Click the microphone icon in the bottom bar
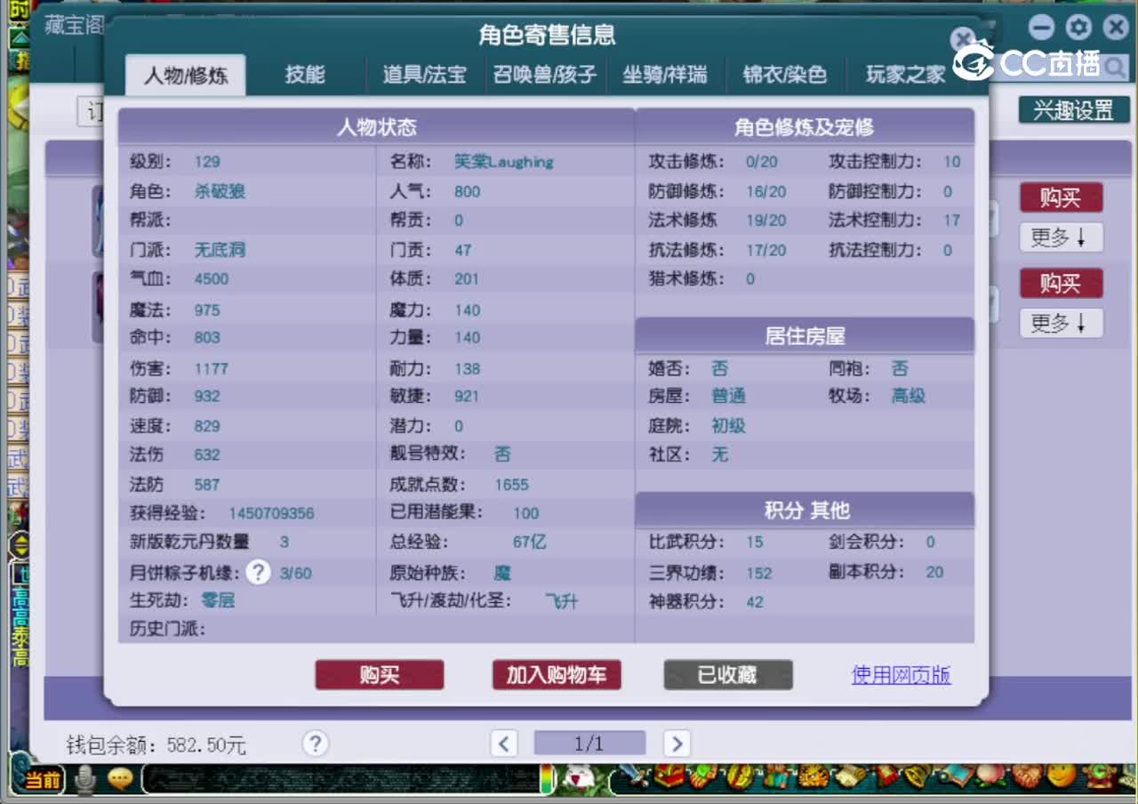 (84, 778)
